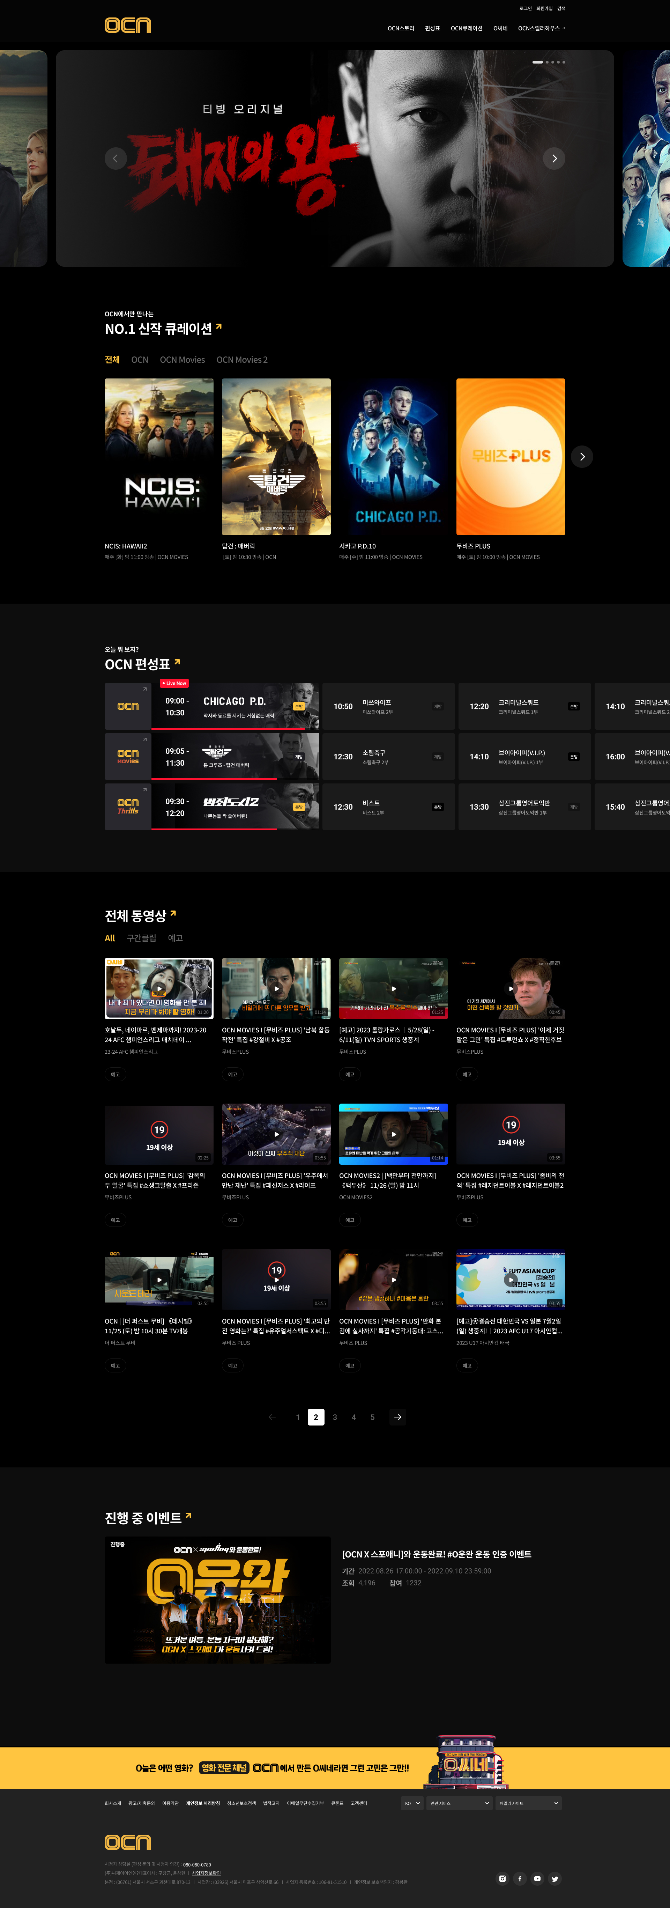
Task: Click the OCN logo in header
Action: [x=127, y=25]
